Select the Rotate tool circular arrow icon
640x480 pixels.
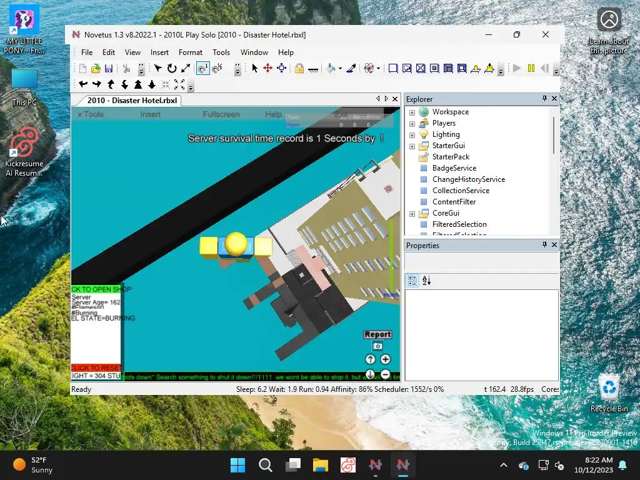click(x=172, y=69)
